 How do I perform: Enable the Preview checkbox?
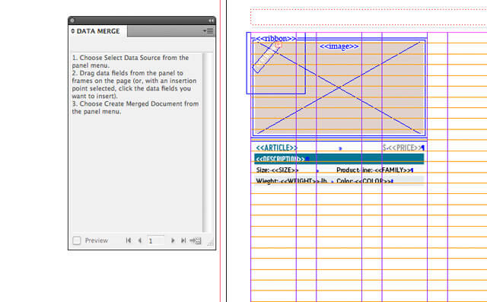77,240
